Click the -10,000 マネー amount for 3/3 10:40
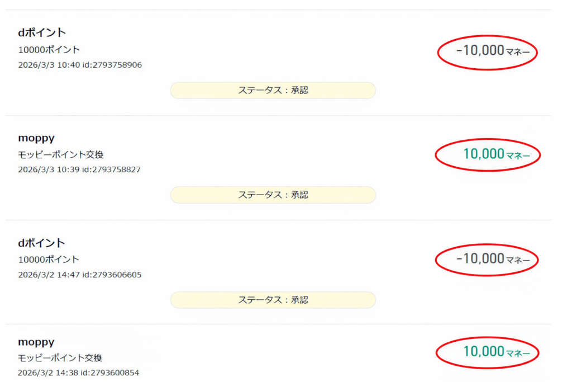 (x=488, y=51)
